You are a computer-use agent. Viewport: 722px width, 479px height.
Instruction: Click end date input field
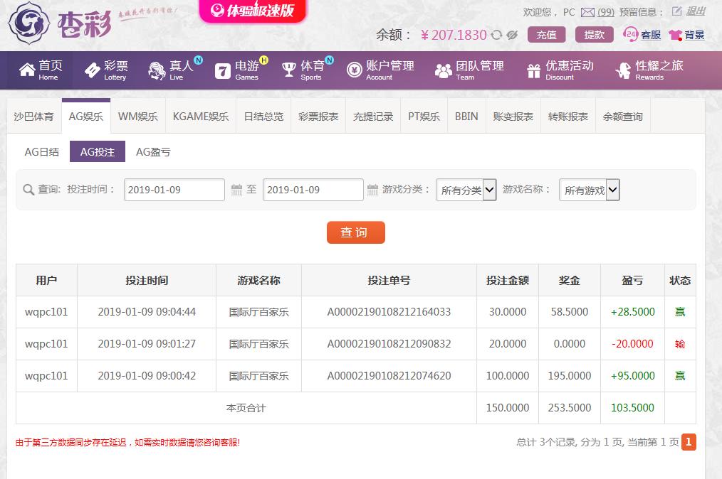coord(313,190)
